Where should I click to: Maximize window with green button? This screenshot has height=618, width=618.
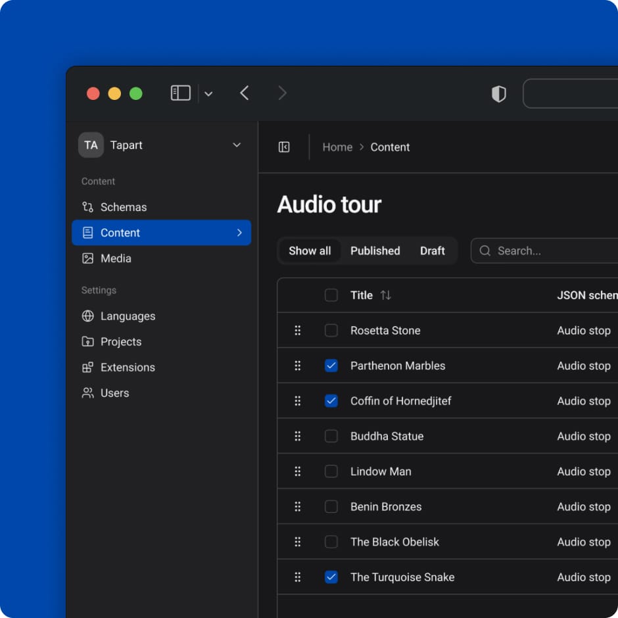(x=136, y=93)
